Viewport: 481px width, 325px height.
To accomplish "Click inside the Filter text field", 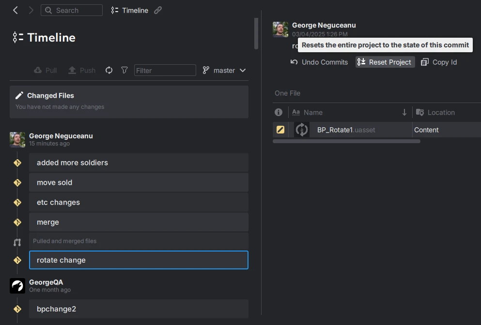I will pyautogui.click(x=165, y=70).
